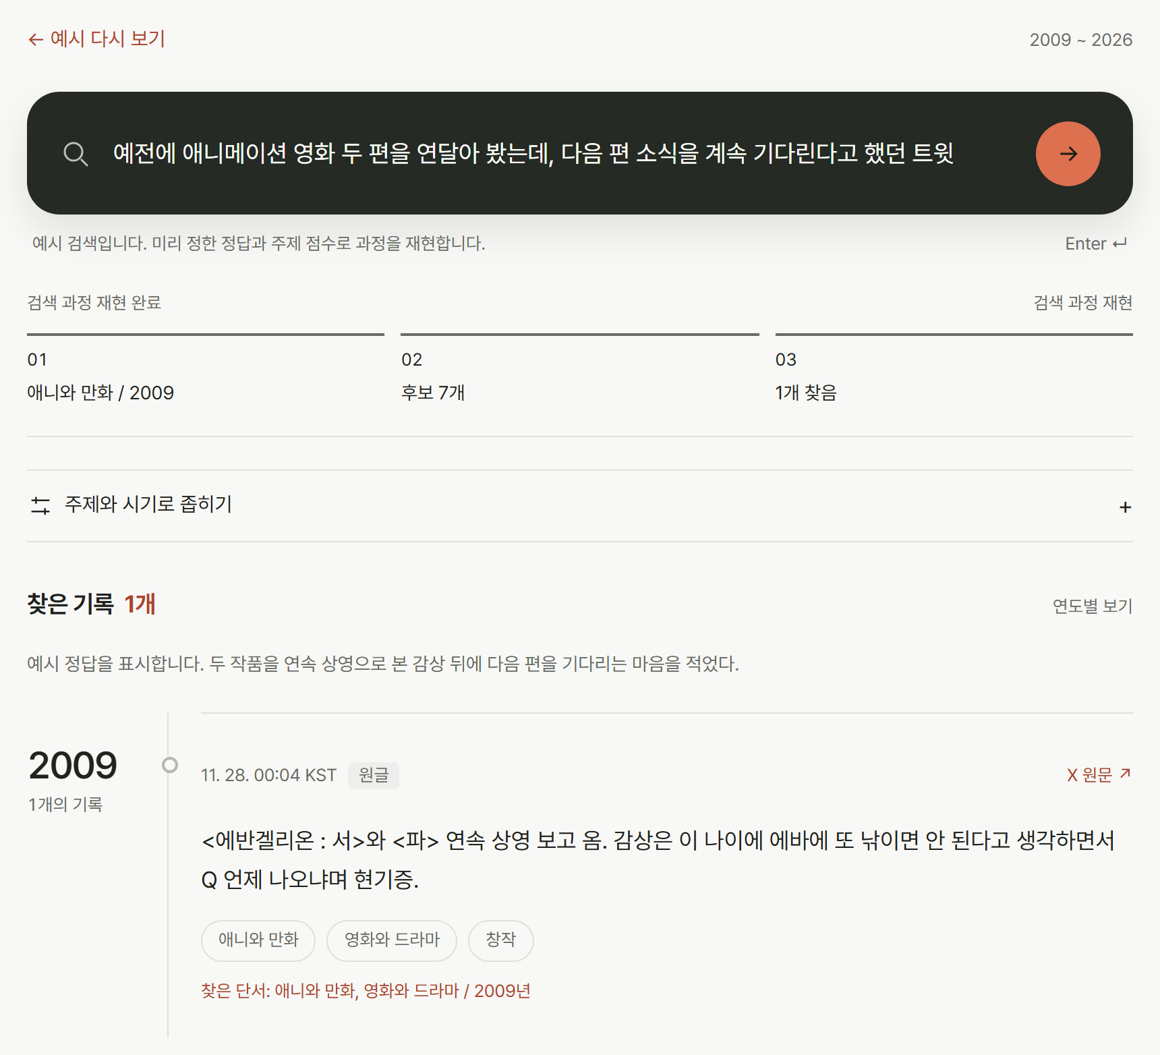Focus the search query input field

pyautogui.click(x=533, y=154)
